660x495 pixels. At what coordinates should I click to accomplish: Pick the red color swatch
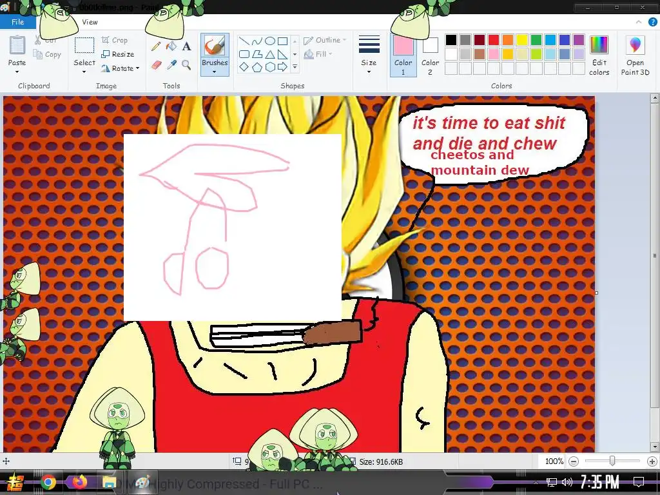click(x=493, y=40)
